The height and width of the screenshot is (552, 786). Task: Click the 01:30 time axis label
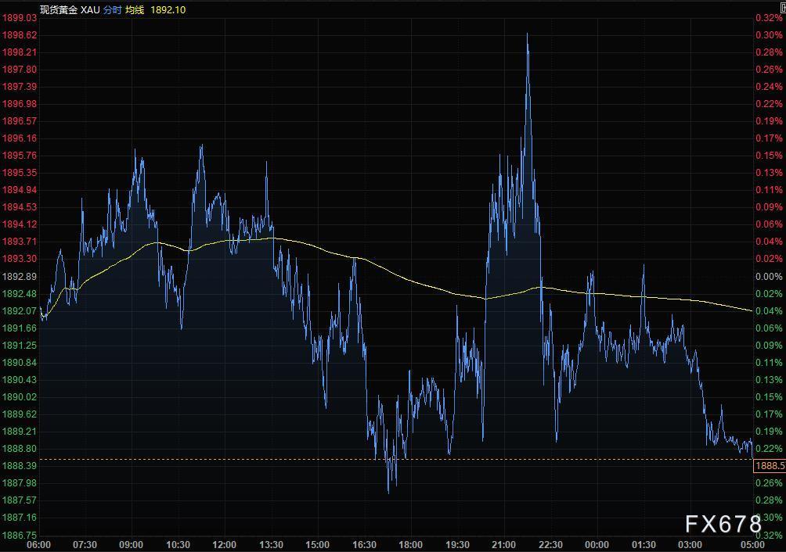(x=644, y=545)
